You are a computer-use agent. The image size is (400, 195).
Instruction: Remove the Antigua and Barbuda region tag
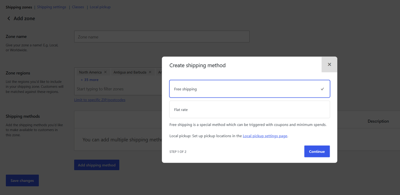coord(150,72)
